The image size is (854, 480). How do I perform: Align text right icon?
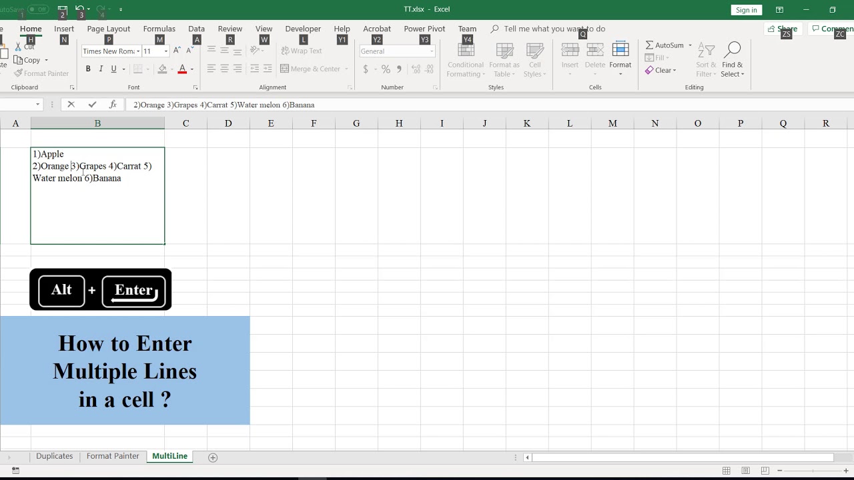[238, 69]
